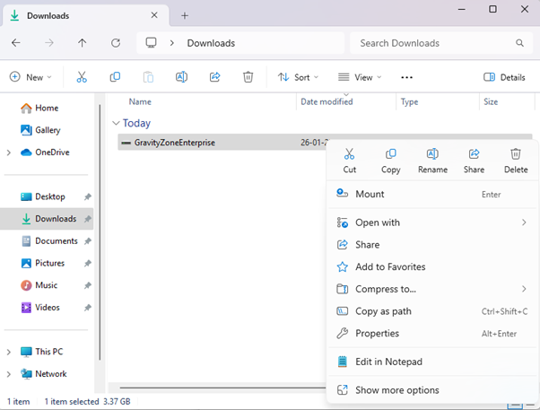Click the Search Downloads field
The width and height of the screenshot is (540, 410).
(431, 43)
